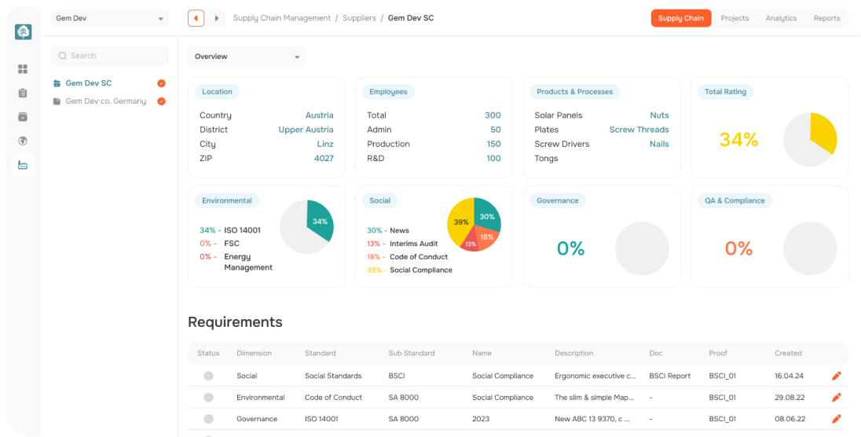Toggle status circle for the Social requirement
The height and width of the screenshot is (437, 861).
(x=208, y=376)
